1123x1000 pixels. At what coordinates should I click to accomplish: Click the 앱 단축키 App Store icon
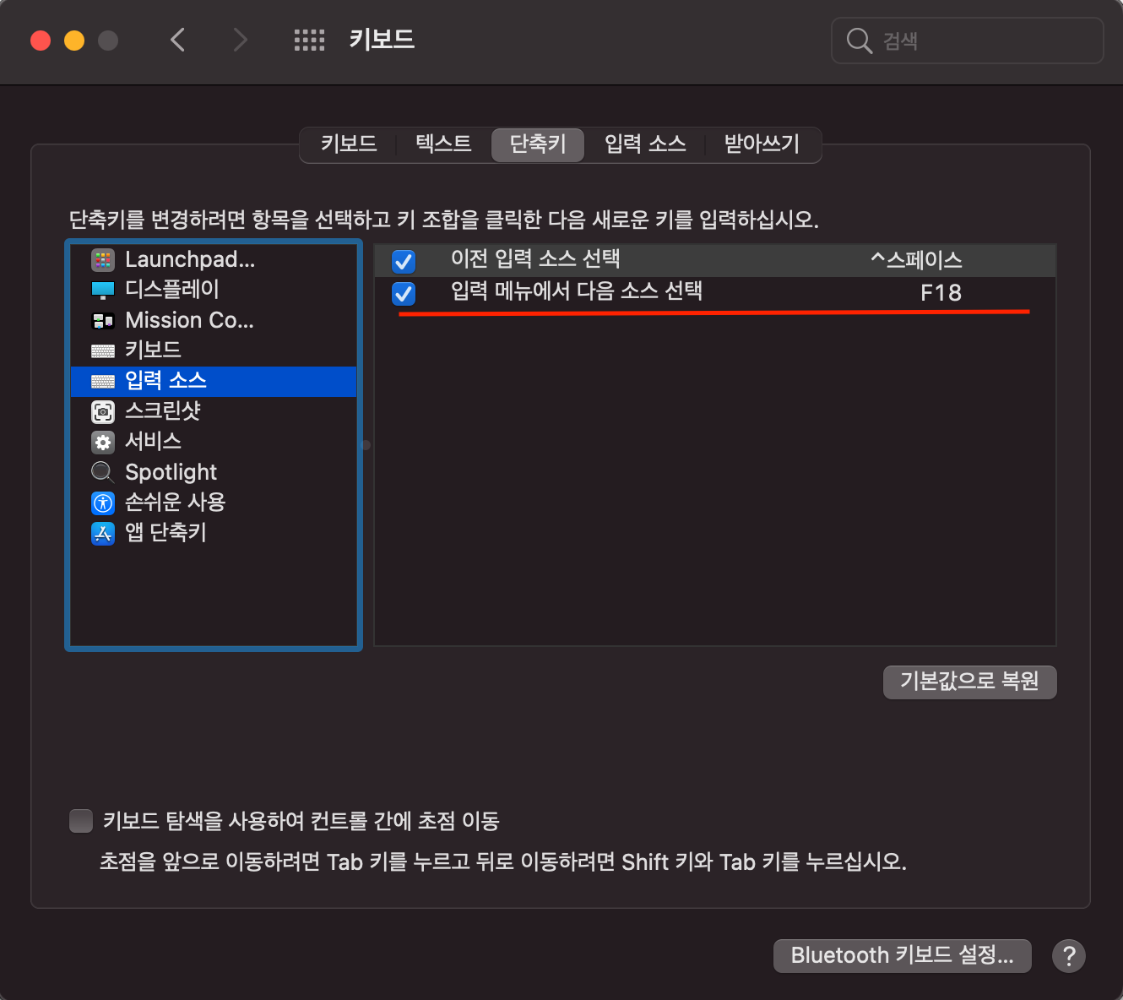(x=103, y=534)
